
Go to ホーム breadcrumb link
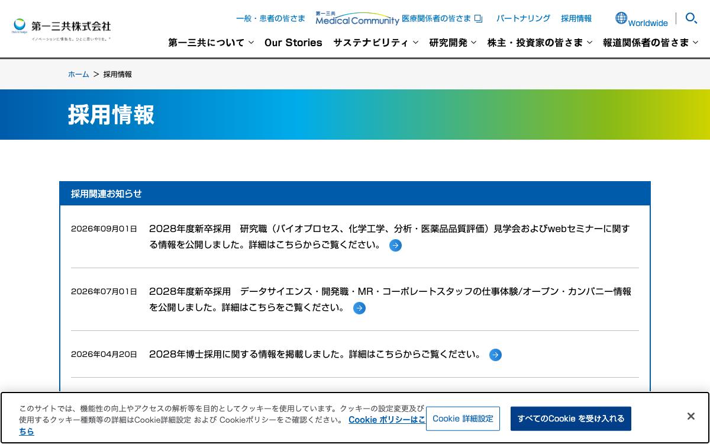click(78, 74)
